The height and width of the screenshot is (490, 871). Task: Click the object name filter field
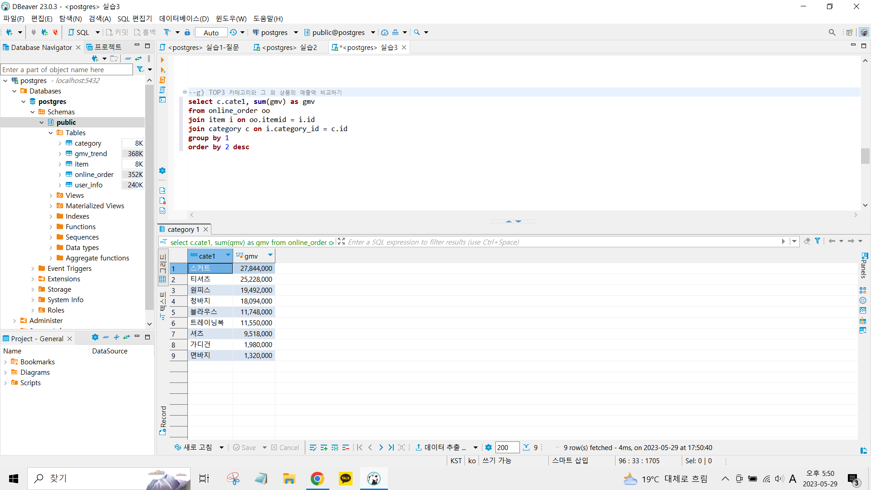coord(67,69)
